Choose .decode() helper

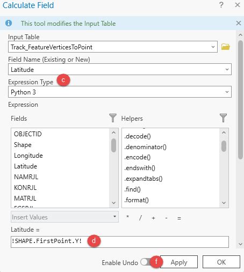coord(138,136)
